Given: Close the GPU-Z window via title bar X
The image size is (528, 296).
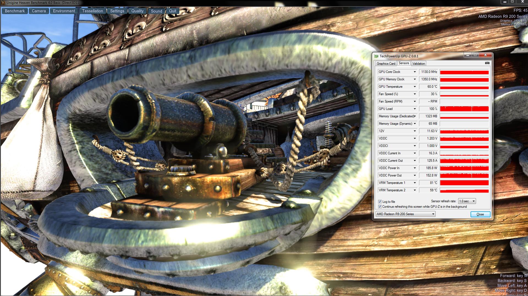Looking at the screenshot, I should [485, 55].
